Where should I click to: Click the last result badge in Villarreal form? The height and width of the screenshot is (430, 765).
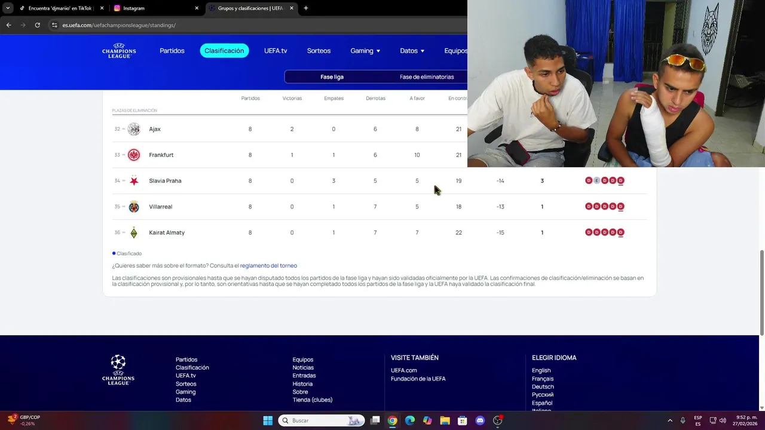point(620,207)
